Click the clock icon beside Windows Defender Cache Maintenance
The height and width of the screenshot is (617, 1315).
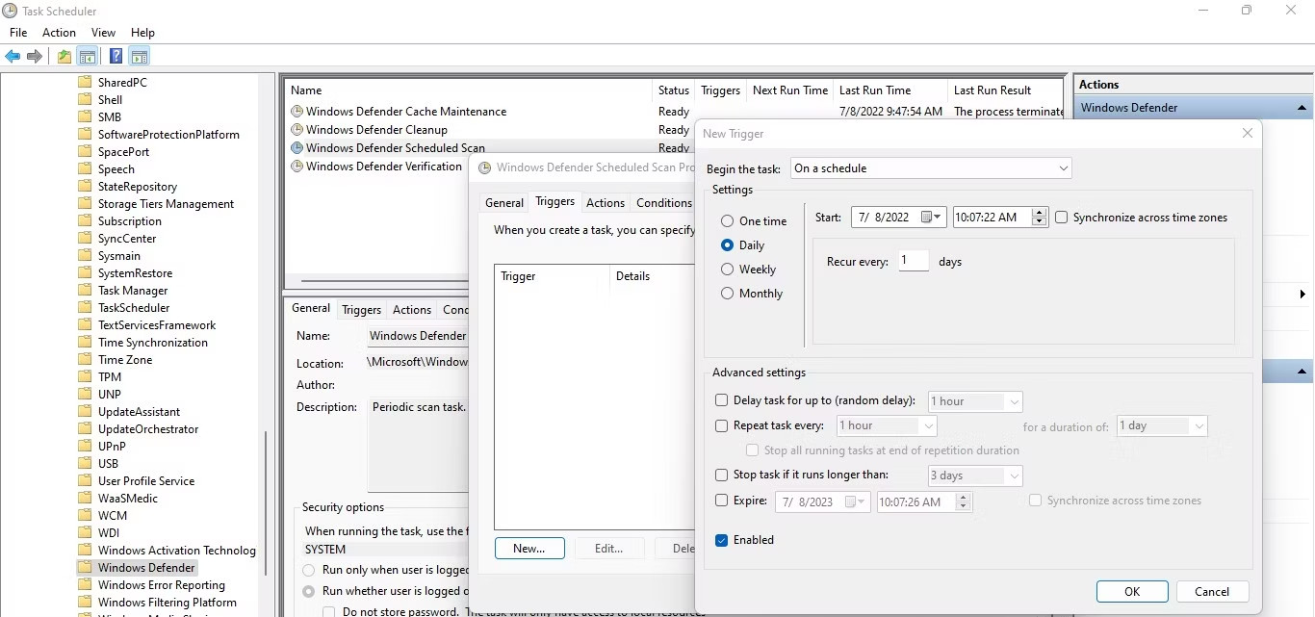tap(297, 112)
